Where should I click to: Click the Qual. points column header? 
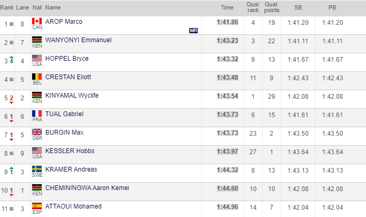click(272, 7)
